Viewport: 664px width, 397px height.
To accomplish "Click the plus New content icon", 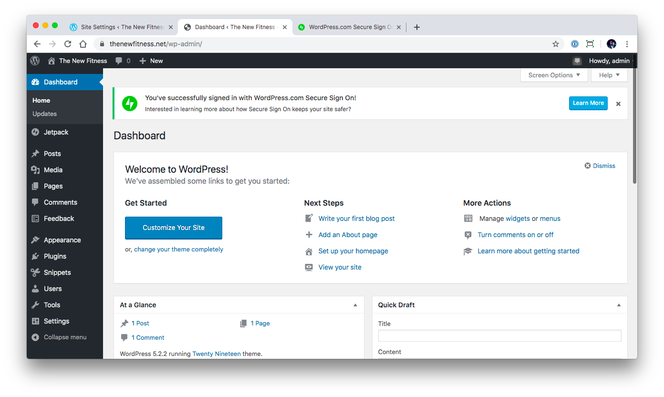I will [x=142, y=61].
